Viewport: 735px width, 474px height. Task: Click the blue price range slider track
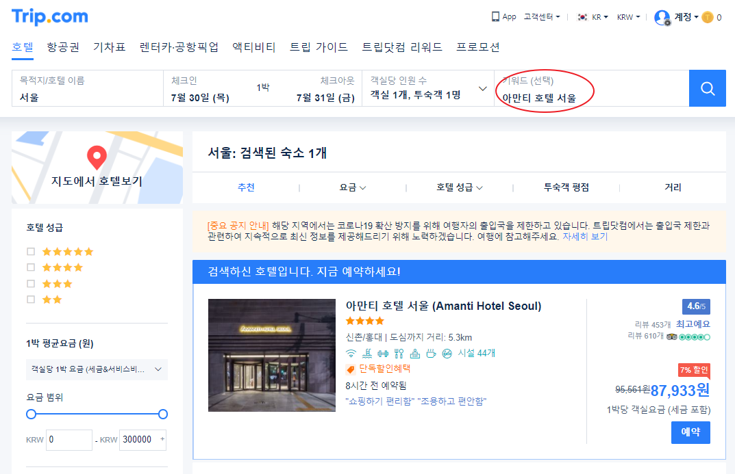[97, 414]
